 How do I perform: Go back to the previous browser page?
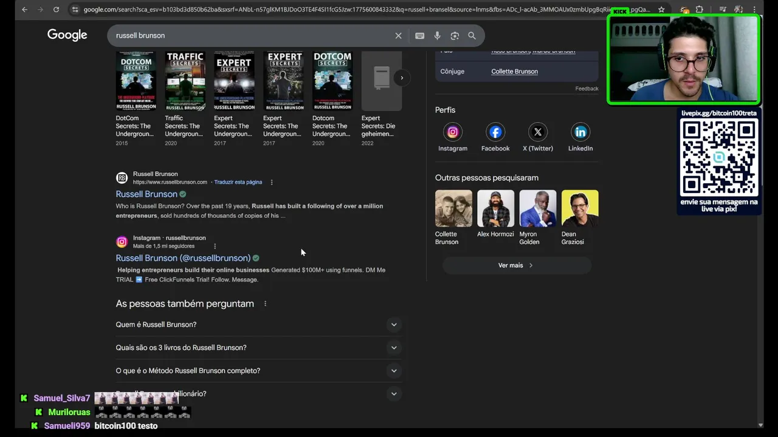coord(24,10)
